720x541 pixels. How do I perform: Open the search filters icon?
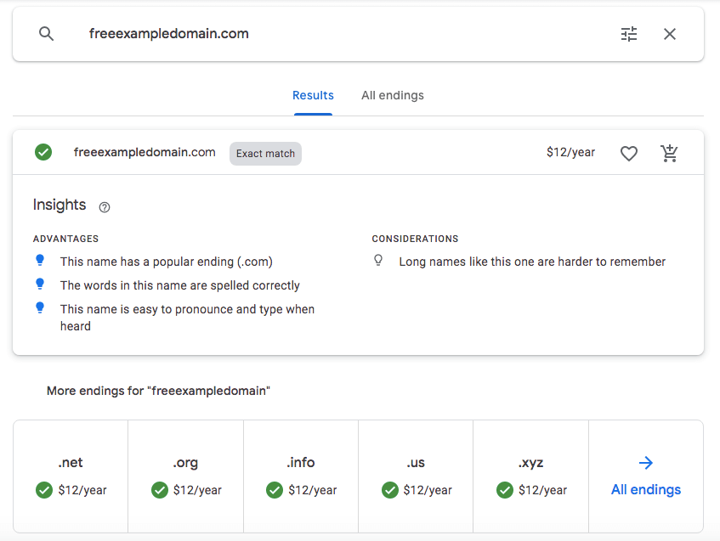[629, 34]
